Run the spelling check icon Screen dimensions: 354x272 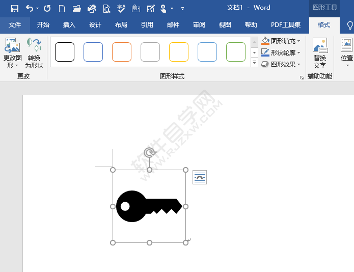coord(121,9)
